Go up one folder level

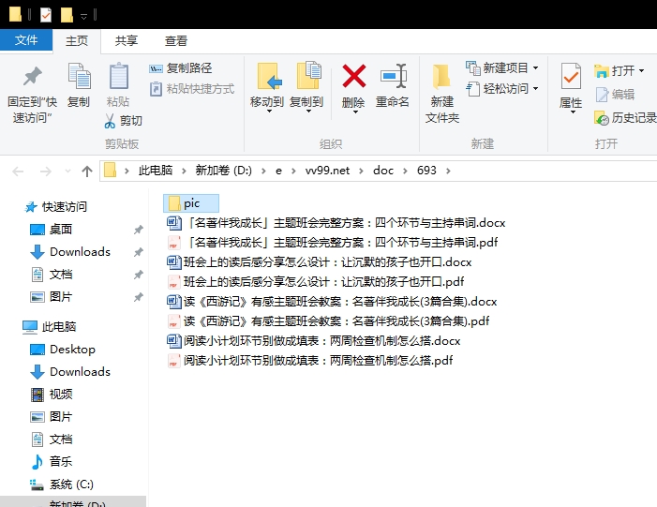(87, 171)
